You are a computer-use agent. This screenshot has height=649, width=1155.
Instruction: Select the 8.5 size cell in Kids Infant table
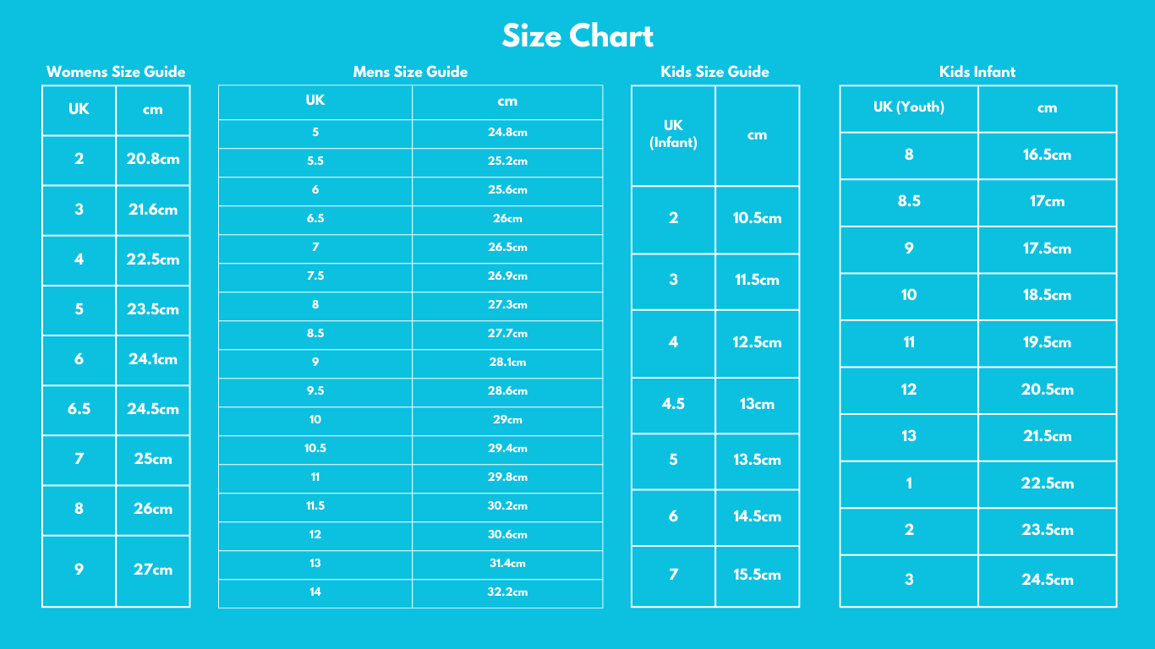909,201
